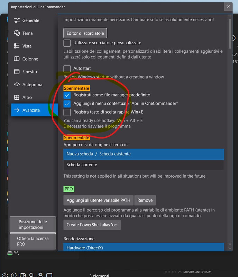Viewport: 238px width, 277px height.
Task: Expand MOSTRA ANTEPRIMA panel chevron
Action: pos(180,272)
